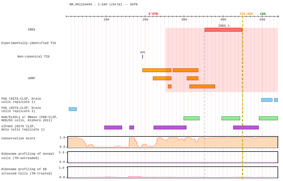
Task: Click the FUS replicate 1 site at track end
Action: click(276, 100)
